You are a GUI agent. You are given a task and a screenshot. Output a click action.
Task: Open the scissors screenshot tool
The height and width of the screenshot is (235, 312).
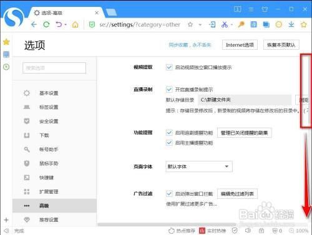click(x=224, y=24)
